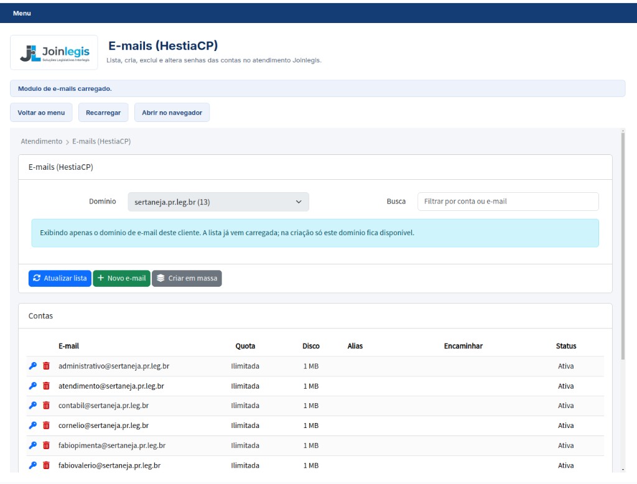Open the Dominio dropdown sertaneja.pr.leg.br (13)
Viewport: 637px width, 484px height.
(218, 202)
